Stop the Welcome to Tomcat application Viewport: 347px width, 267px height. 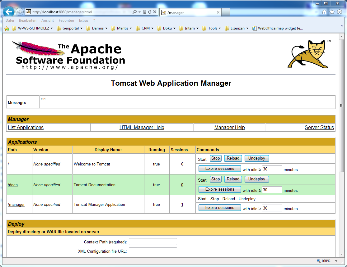pyautogui.click(x=215, y=158)
